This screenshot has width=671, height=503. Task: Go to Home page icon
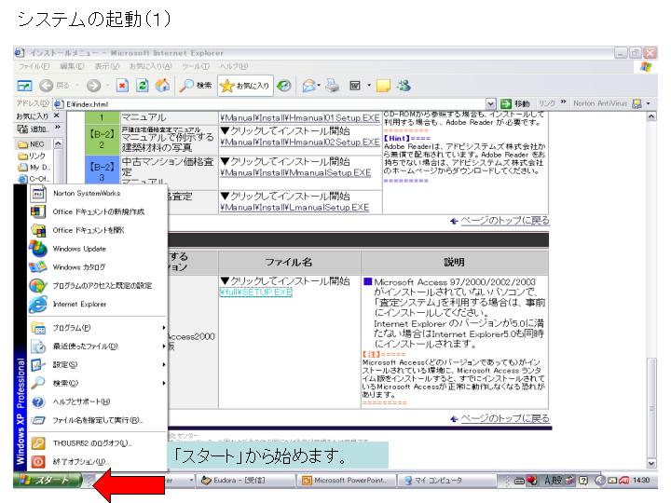[x=162, y=86]
